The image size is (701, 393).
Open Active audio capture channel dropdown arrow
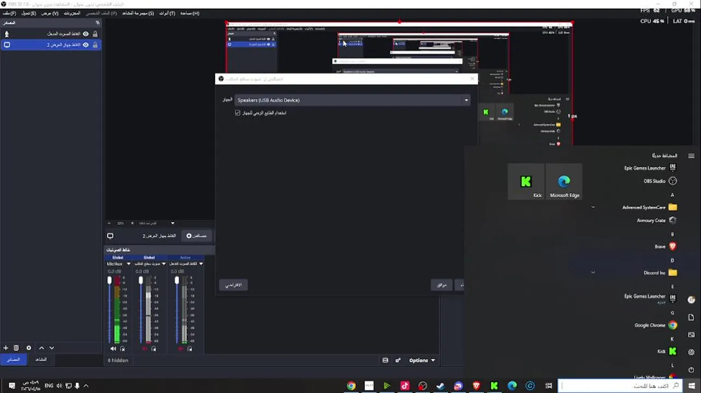coord(201,264)
